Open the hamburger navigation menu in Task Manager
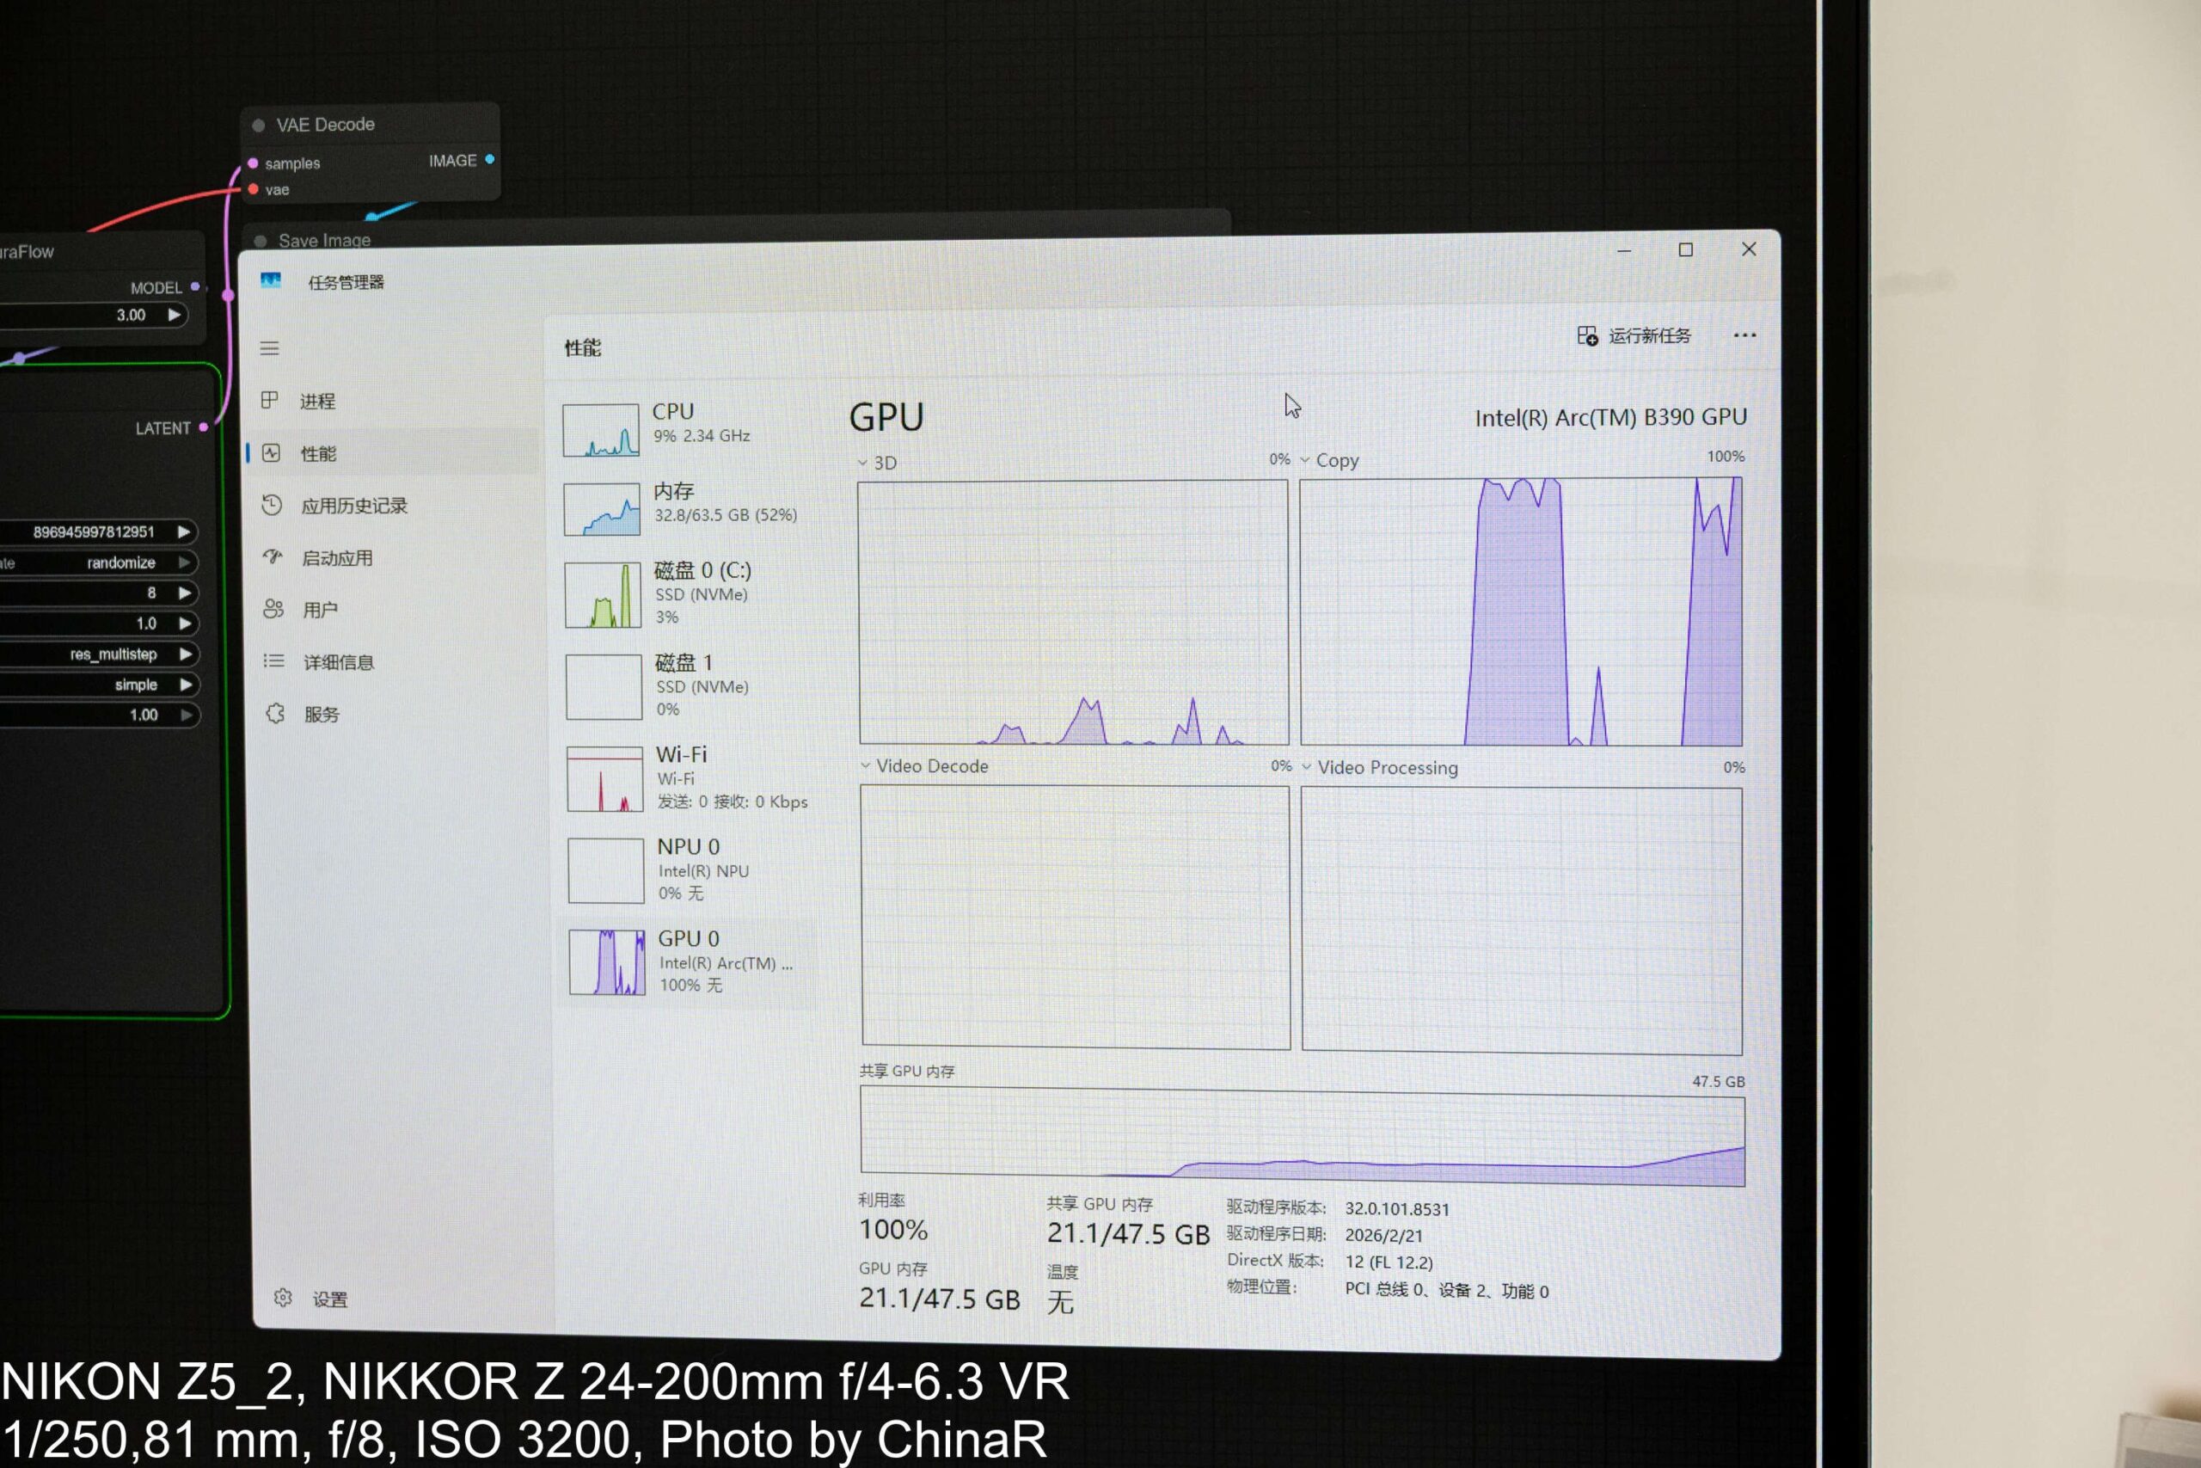The height and width of the screenshot is (1468, 2201). (269, 348)
